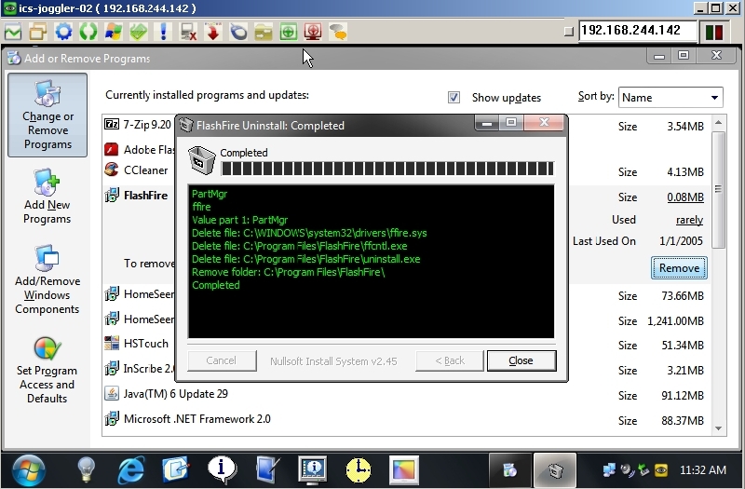Click the yellow clock taskbar icon
Viewport: 745px width, 489px height.
click(359, 470)
